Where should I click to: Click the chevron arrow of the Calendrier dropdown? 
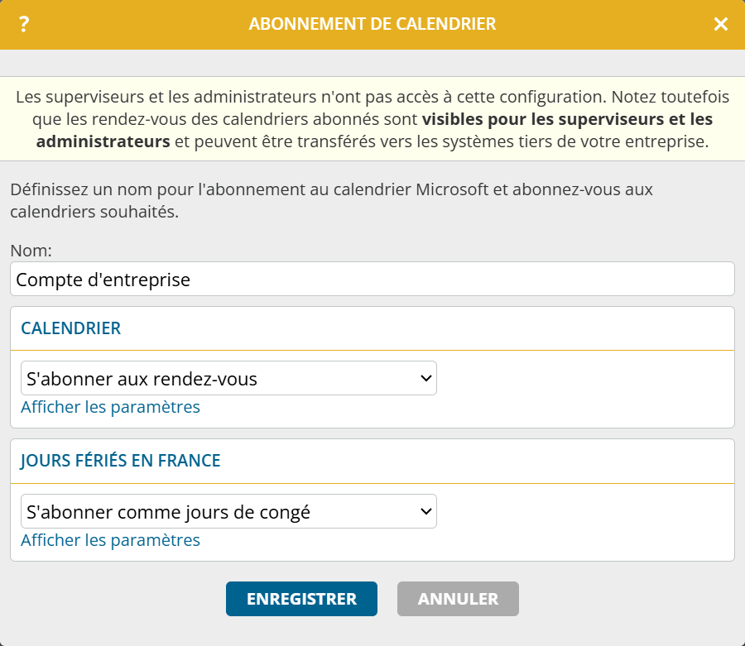tap(426, 379)
